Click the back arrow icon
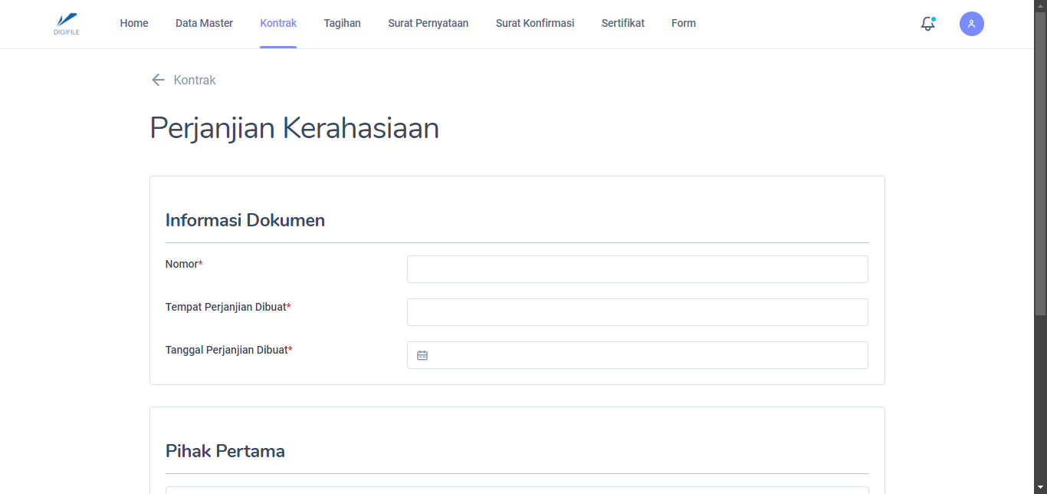Screen dimensions: 1047x494 pos(158,80)
